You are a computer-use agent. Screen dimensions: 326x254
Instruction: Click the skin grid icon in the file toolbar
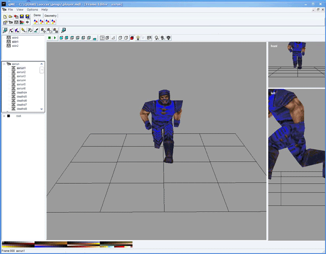[x=16, y=22]
